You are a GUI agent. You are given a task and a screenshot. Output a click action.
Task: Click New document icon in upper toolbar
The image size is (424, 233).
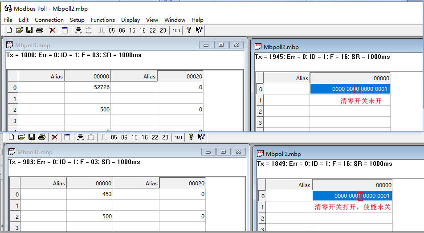click(9, 30)
